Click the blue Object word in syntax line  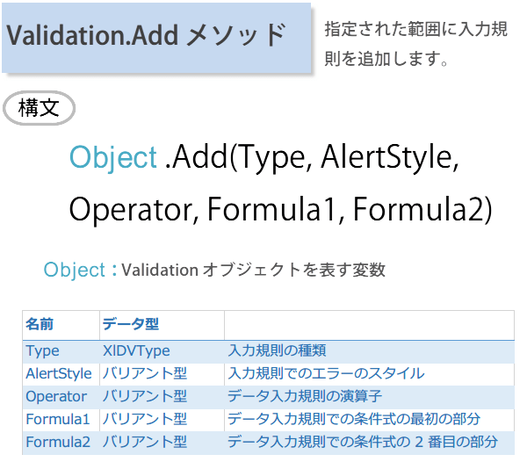[113, 157]
